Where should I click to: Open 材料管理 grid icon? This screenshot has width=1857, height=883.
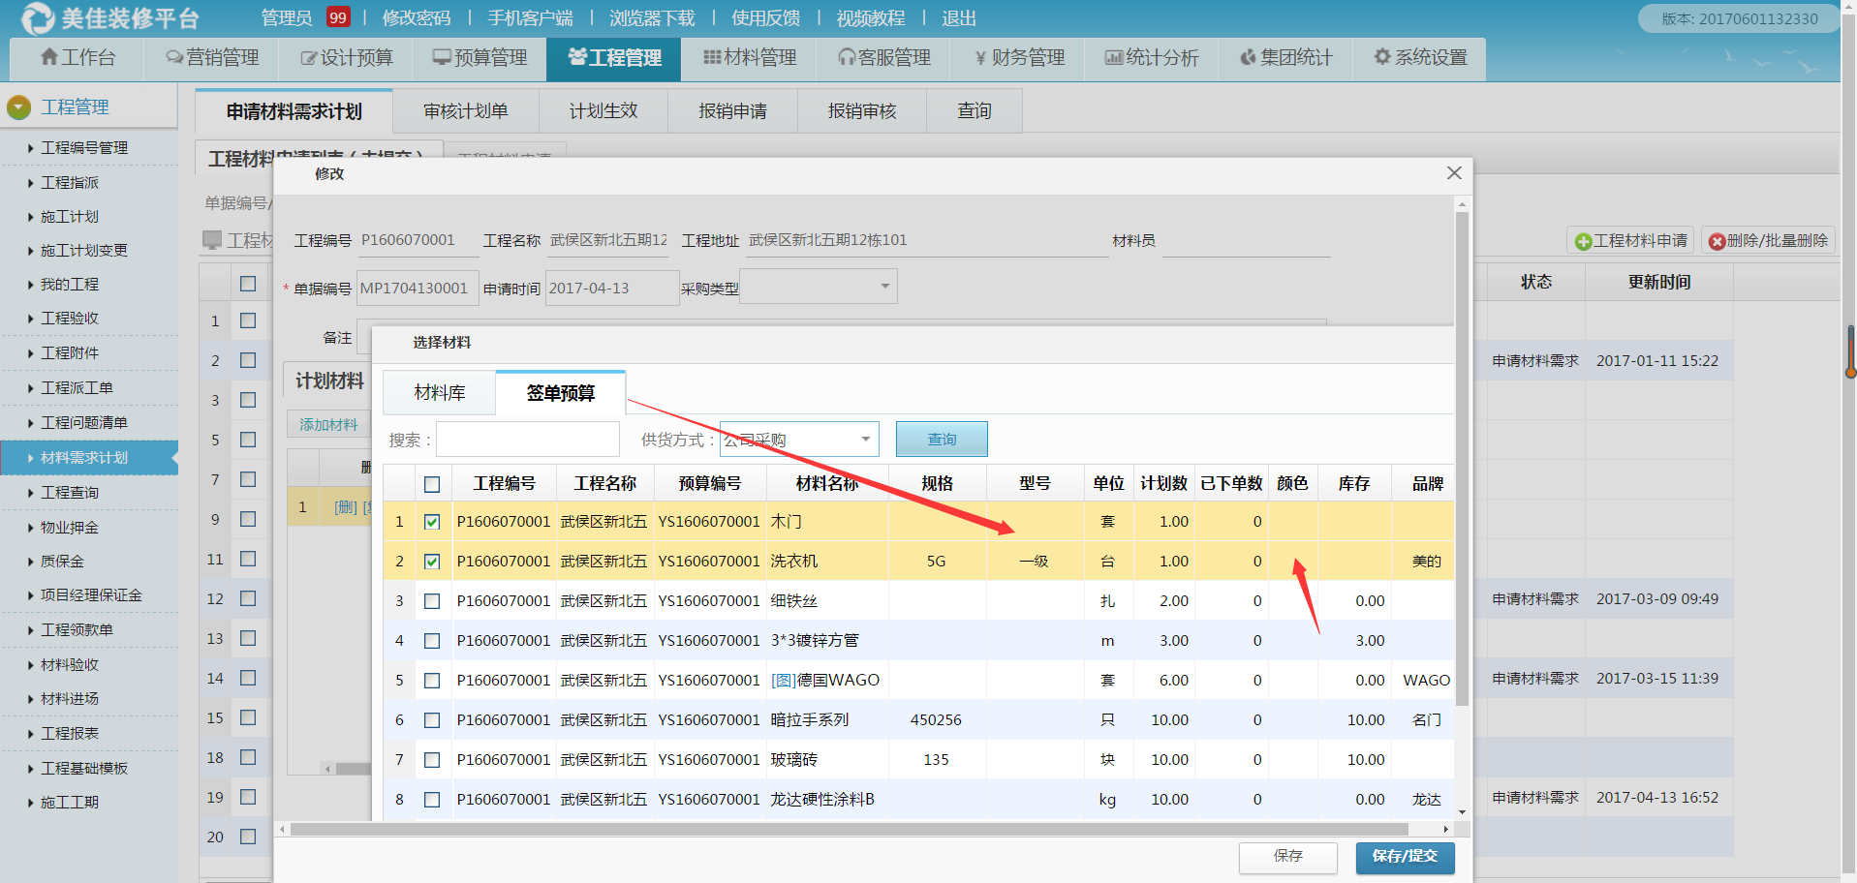(x=712, y=58)
